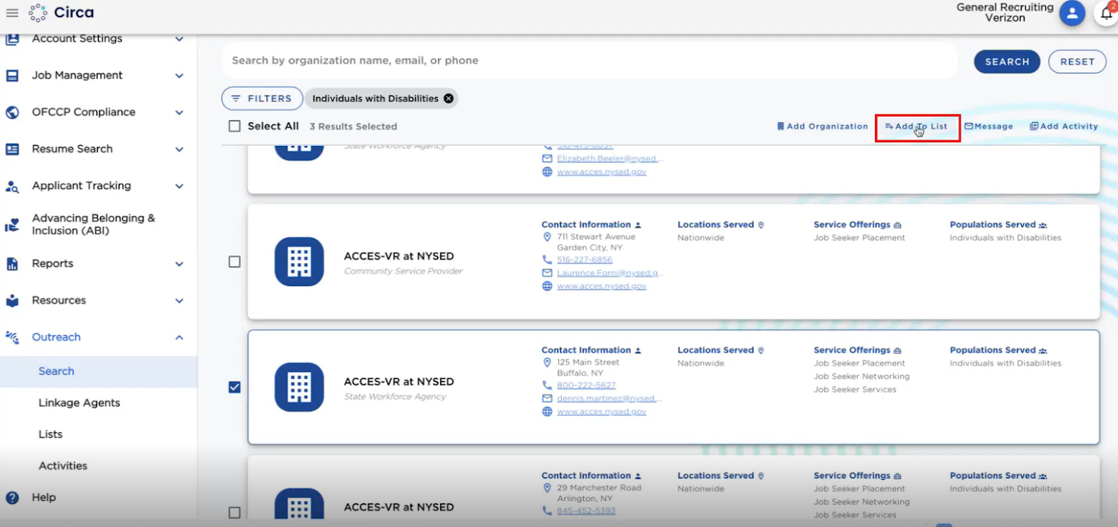Click building icon of Buffalo ACCES-VR card

[299, 387]
